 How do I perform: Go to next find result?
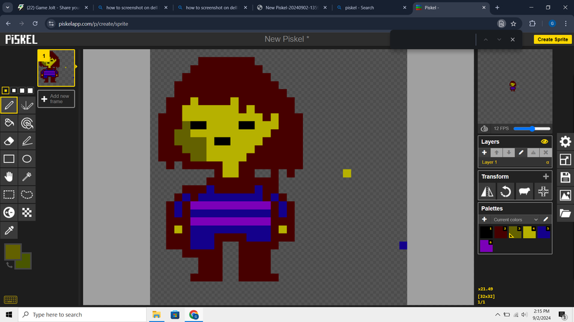coord(499,39)
